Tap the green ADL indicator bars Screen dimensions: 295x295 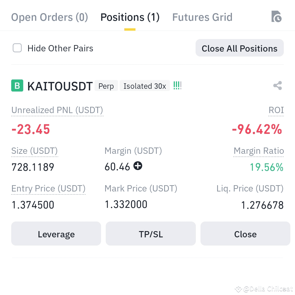click(x=178, y=85)
